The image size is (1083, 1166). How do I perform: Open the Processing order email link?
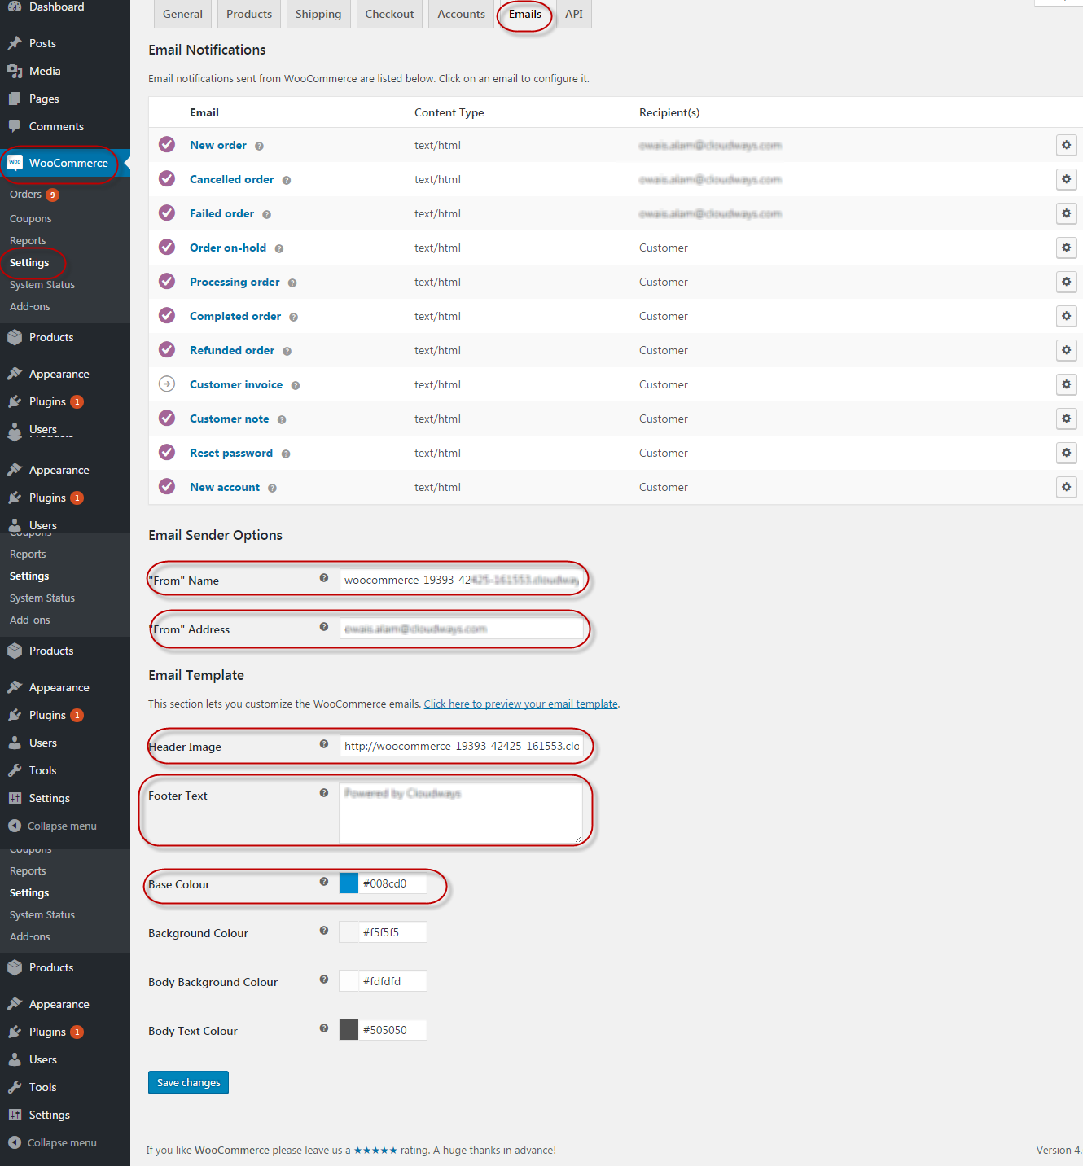tap(235, 282)
